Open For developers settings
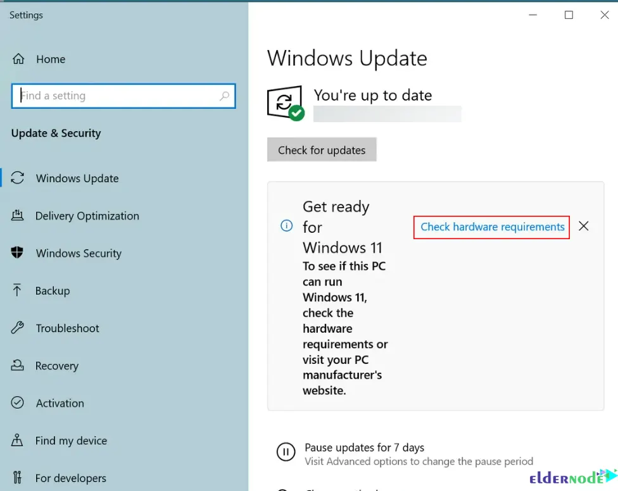Screen dimensions: 618x491 70,478
